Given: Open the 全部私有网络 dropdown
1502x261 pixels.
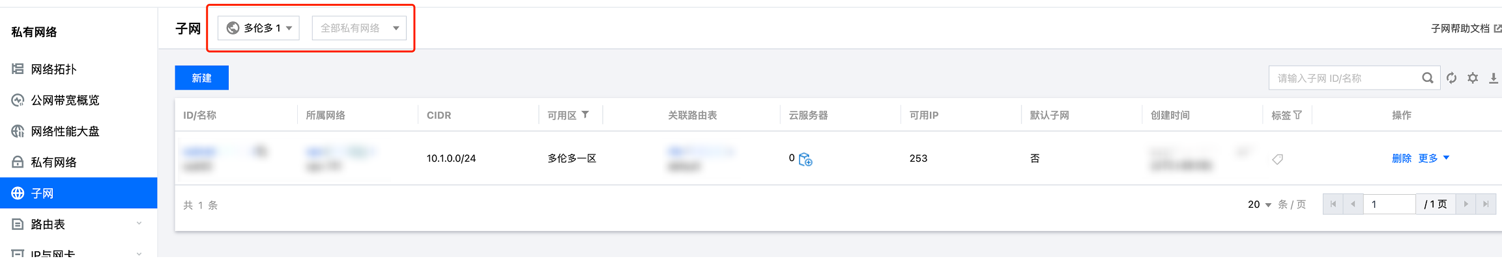Looking at the screenshot, I should tap(359, 28).
